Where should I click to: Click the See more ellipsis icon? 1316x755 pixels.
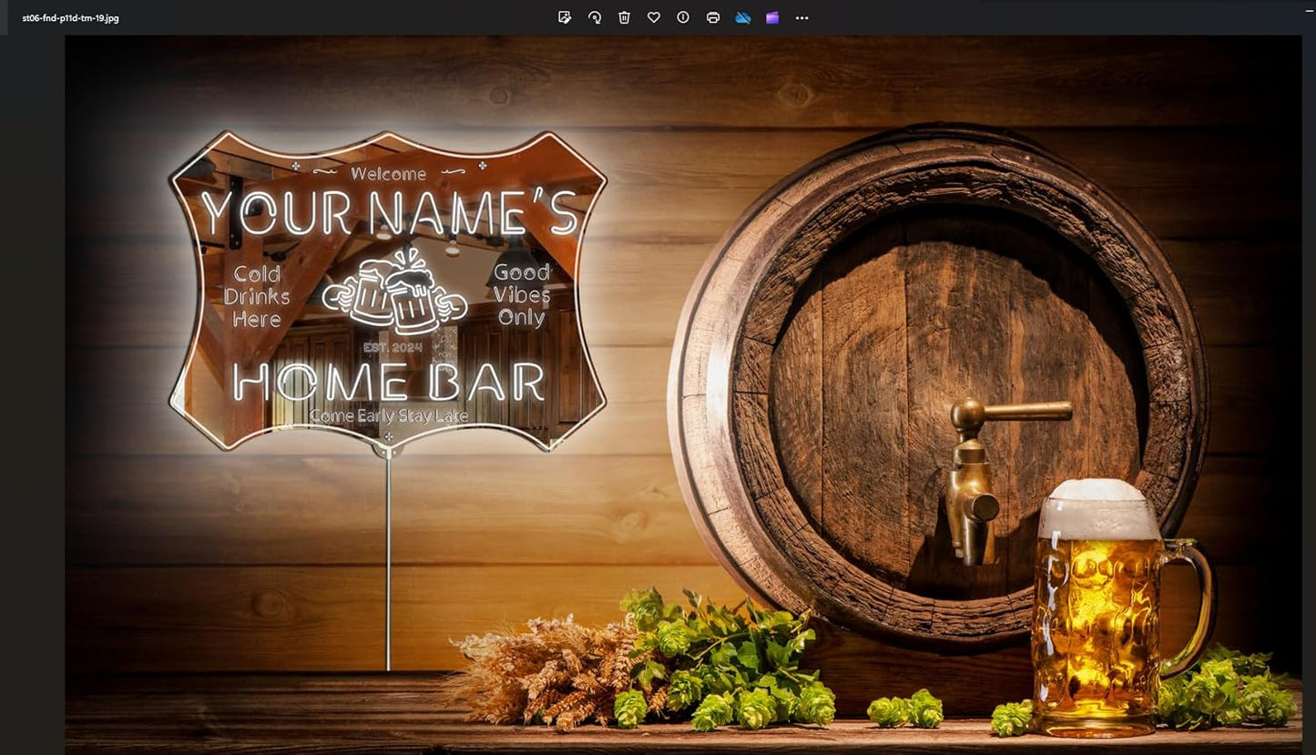pyautogui.click(x=801, y=17)
